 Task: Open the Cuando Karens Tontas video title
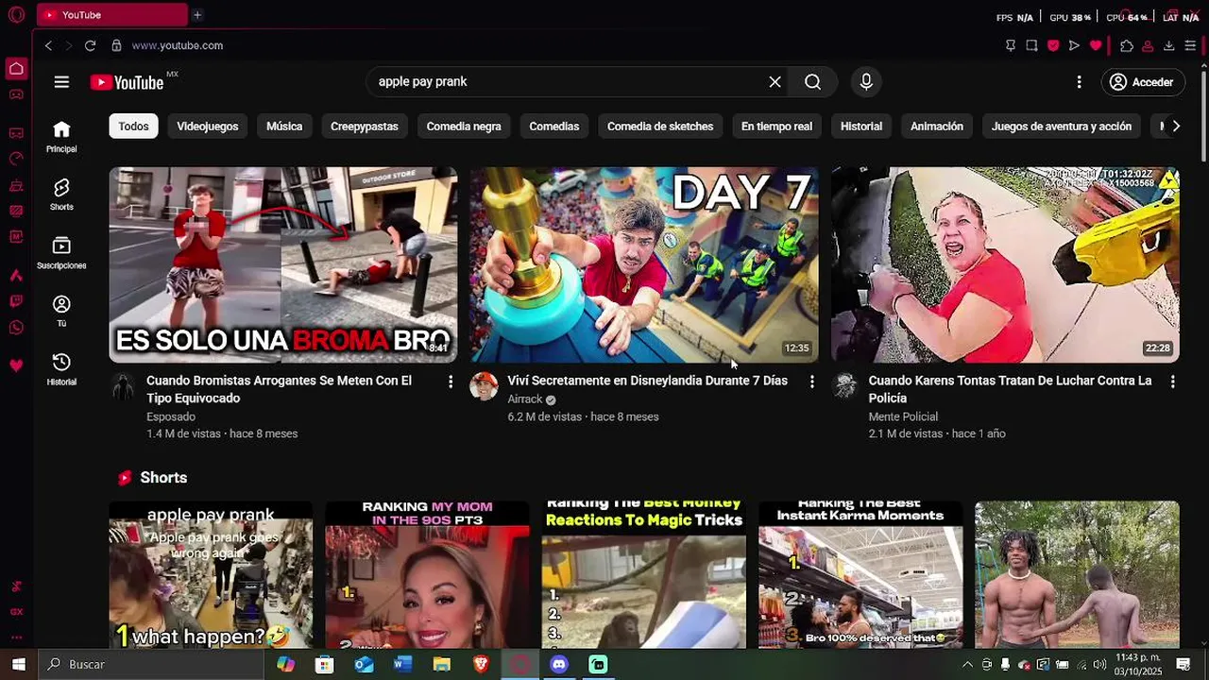pos(1010,389)
